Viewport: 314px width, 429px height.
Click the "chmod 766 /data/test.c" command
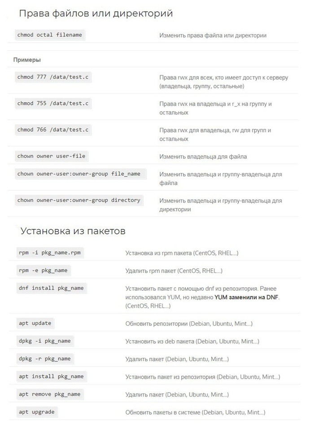(x=53, y=130)
